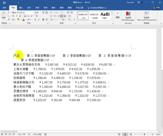Click the Cut scissors icon
This screenshot has height=136, width=163.
point(8,12)
